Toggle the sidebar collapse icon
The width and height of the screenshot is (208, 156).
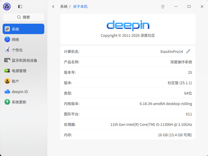(x=20, y=7)
